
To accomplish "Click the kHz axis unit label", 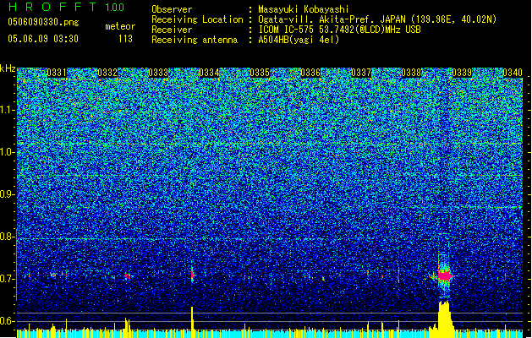I will point(8,68).
